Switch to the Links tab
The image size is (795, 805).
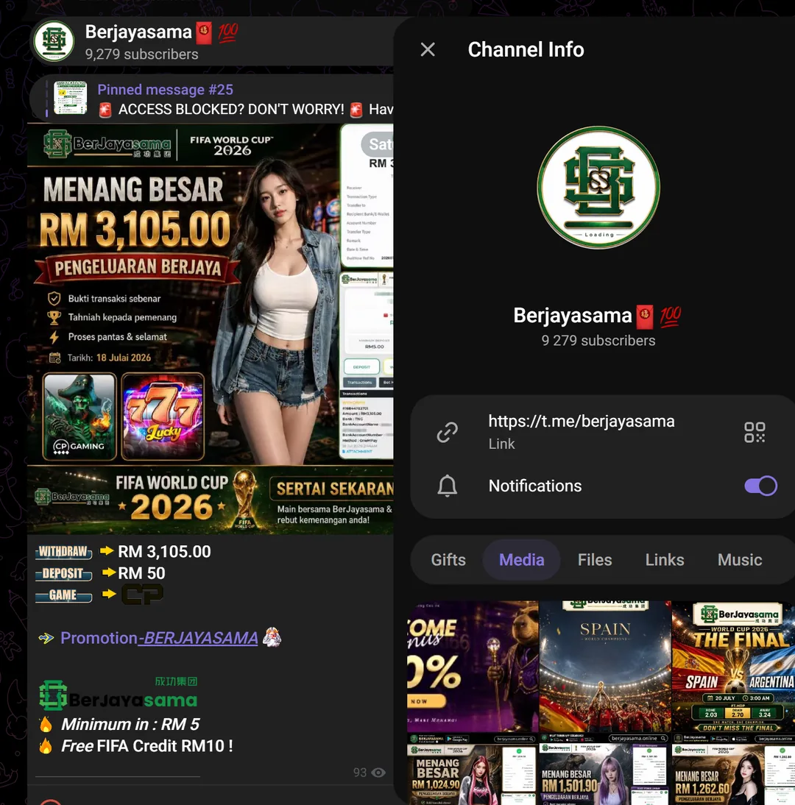(665, 559)
